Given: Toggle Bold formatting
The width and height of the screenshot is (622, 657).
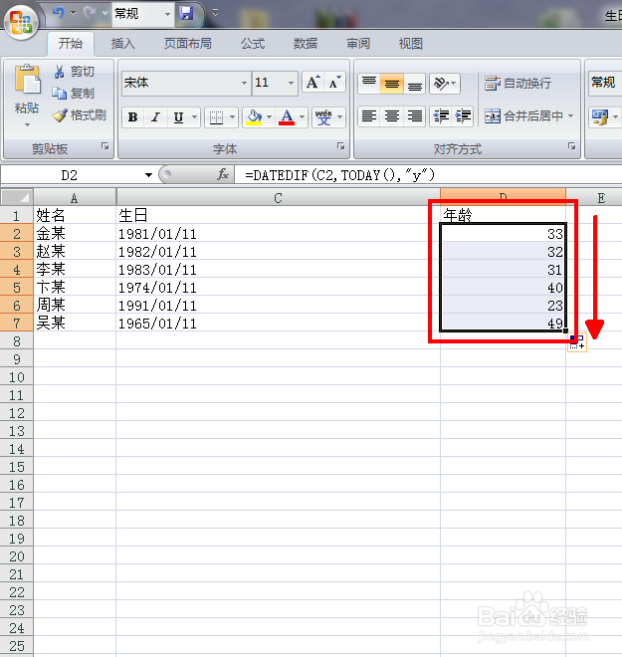Looking at the screenshot, I should pyautogui.click(x=132, y=117).
